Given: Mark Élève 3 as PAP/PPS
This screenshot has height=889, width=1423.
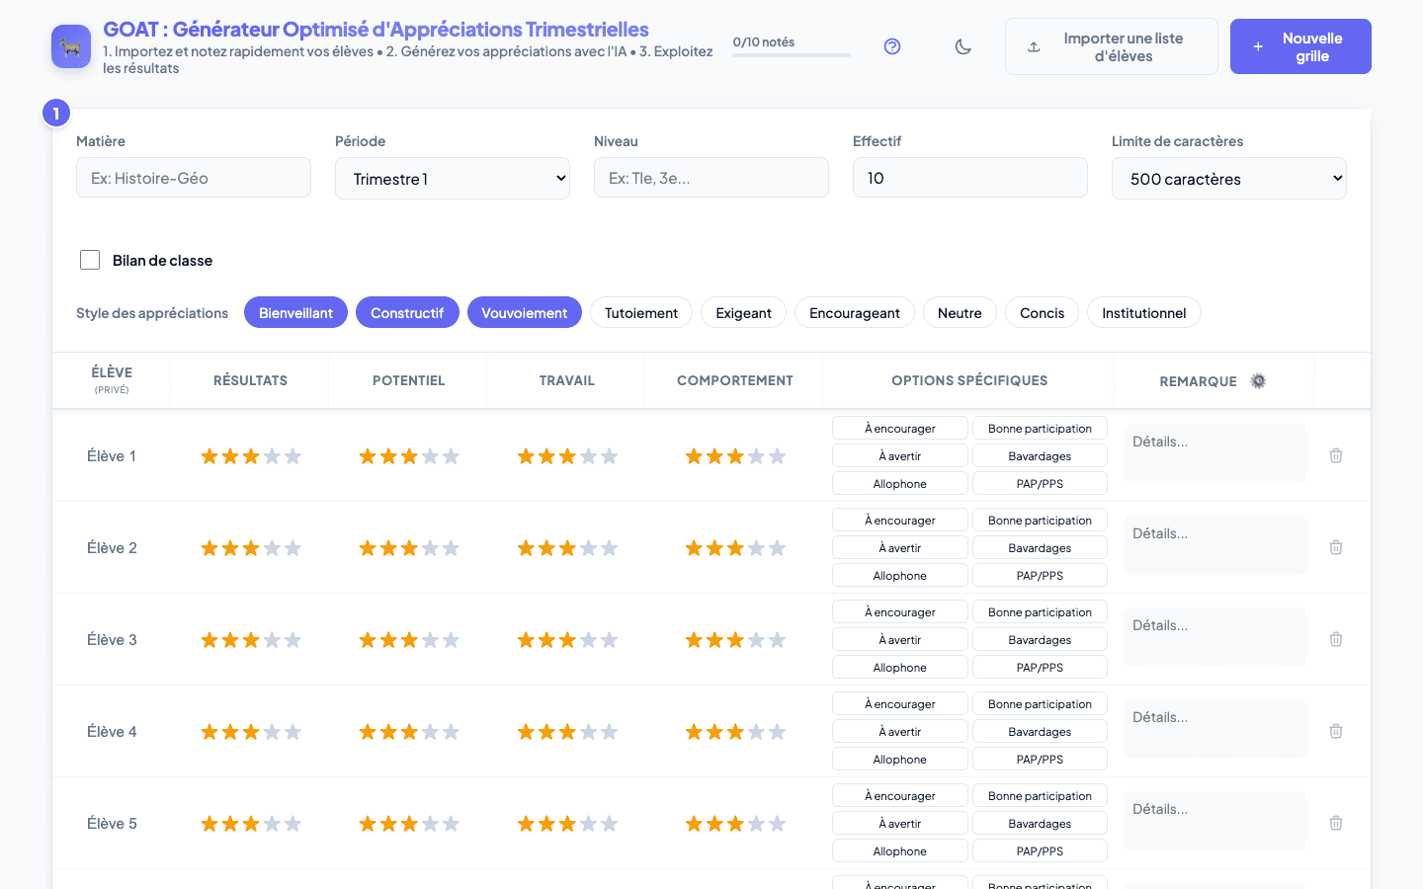Looking at the screenshot, I should pos(1040,668).
